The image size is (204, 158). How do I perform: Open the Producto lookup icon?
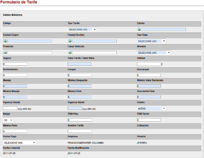point(5,52)
